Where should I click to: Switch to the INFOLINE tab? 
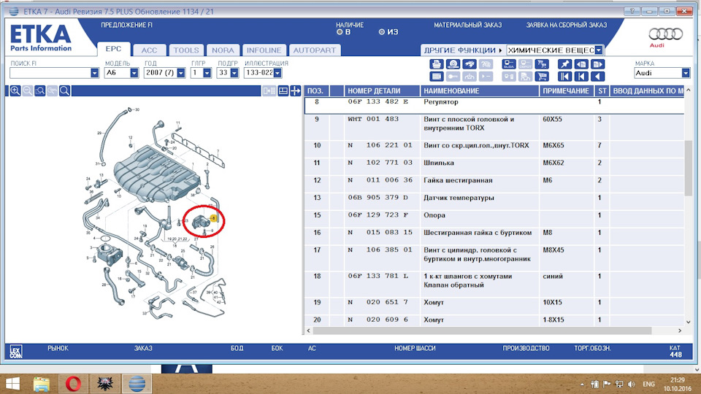[264, 50]
